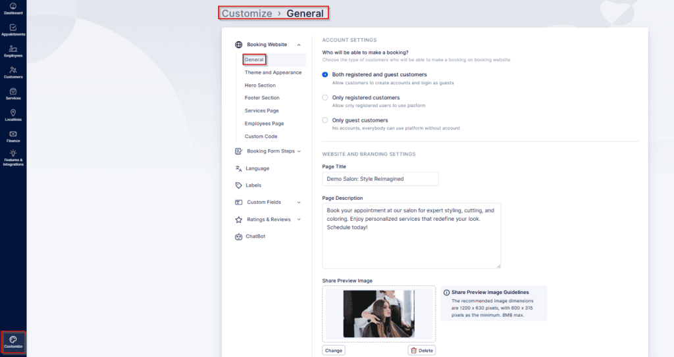This screenshot has height=357, width=674.
Task: Click the WEBSITE AND BRANDING SETTINGS heading
Action: tap(369, 155)
